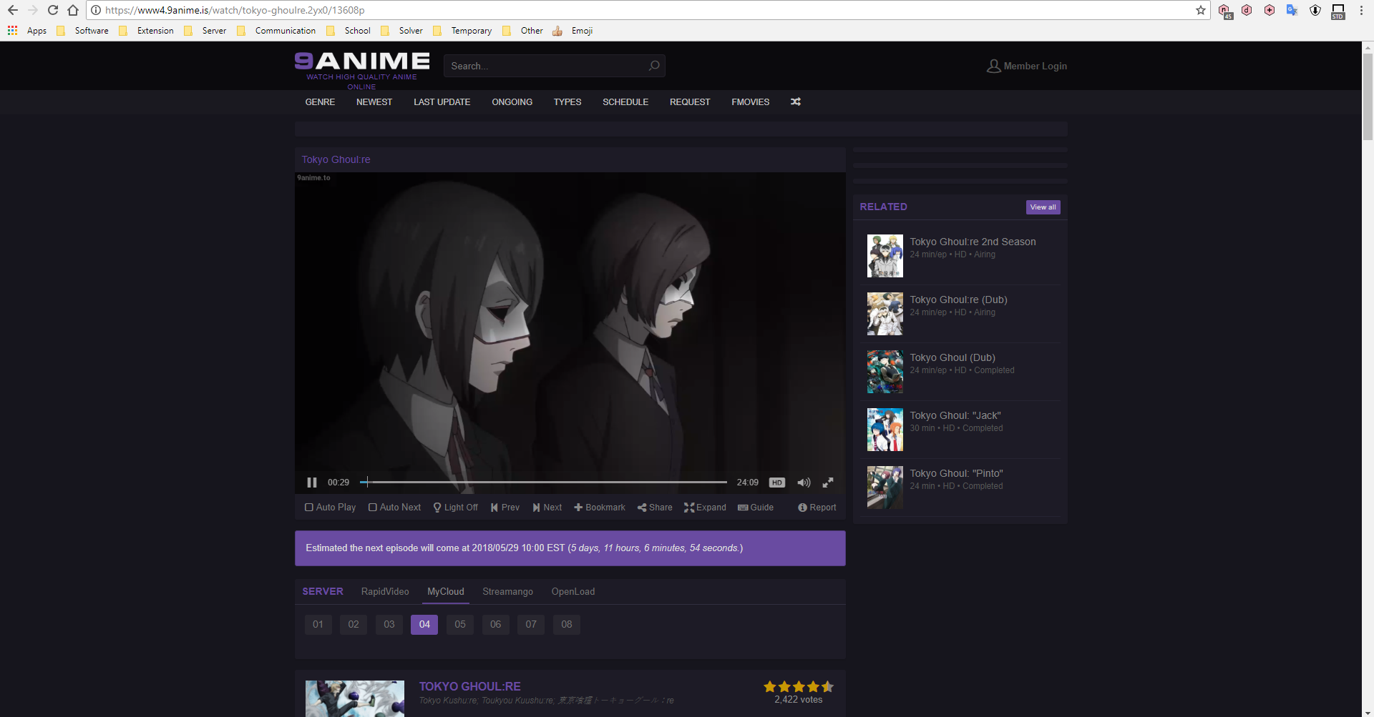Screen dimensions: 1374x717
Task: Go to the Prev episode
Action: point(505,508)
